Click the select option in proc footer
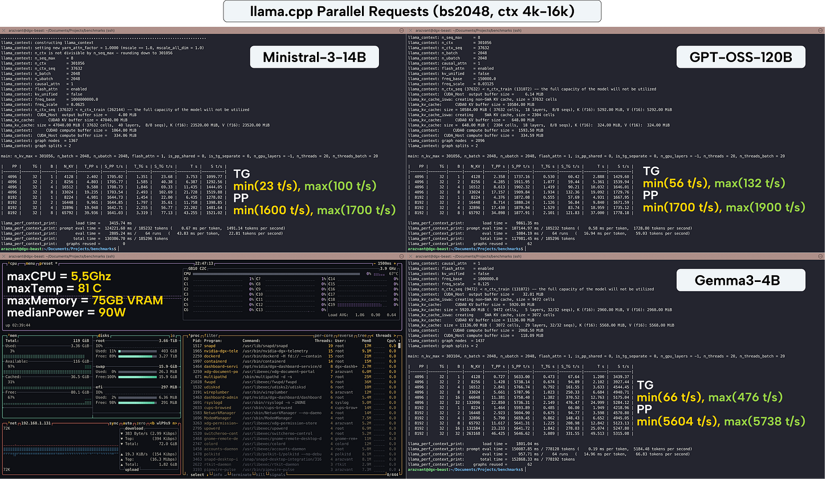This screenshot has height=479, width=830. click(197, 474)
